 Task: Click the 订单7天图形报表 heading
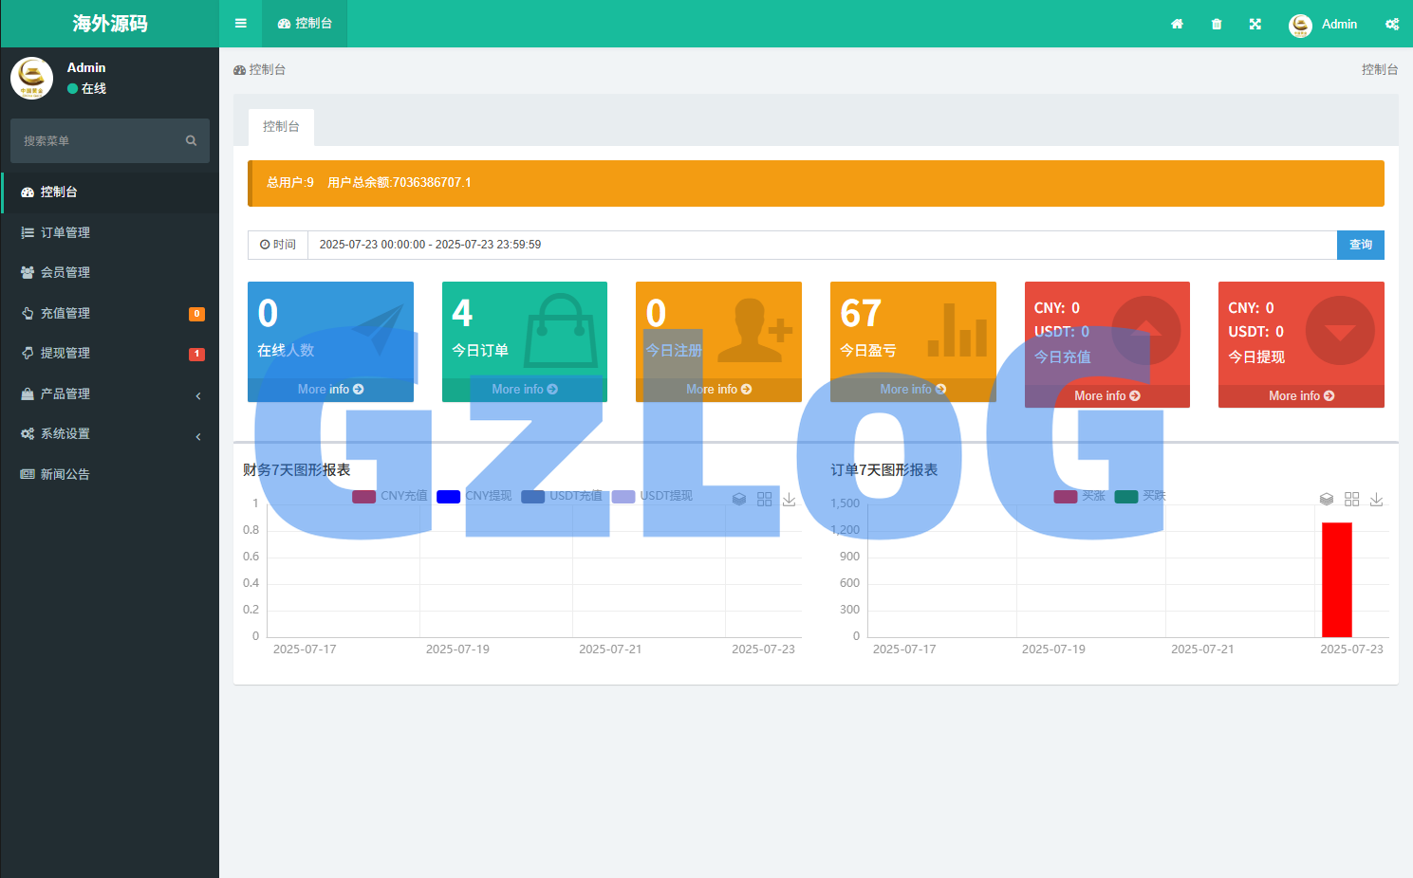[884, 469]
